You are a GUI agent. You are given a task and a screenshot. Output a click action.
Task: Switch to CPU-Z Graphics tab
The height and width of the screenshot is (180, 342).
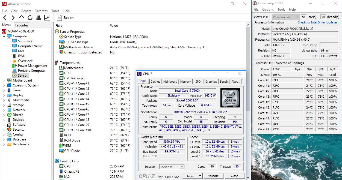point(211,81)
